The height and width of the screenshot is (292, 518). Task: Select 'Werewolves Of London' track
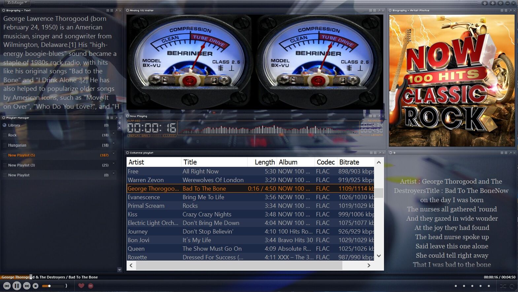[251, 180]
